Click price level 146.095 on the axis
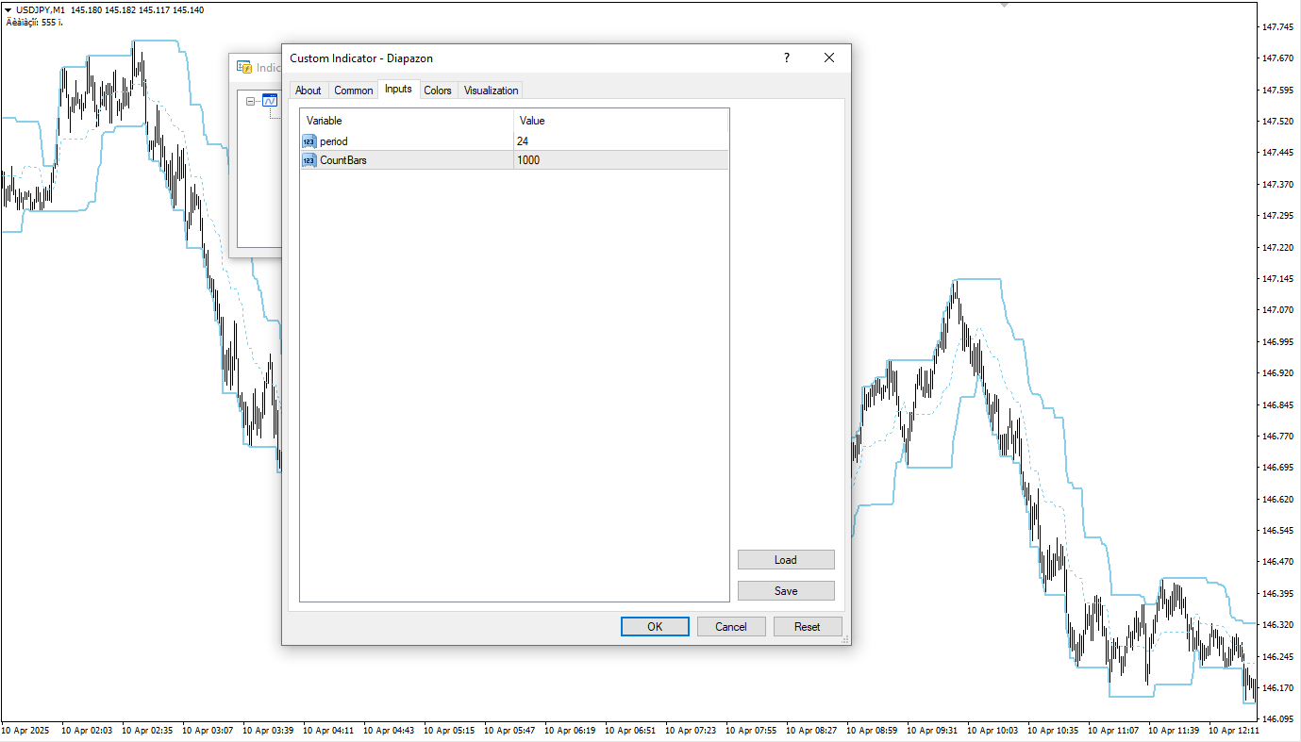Screen dimensions: 1301x742 pos(1276,719)
